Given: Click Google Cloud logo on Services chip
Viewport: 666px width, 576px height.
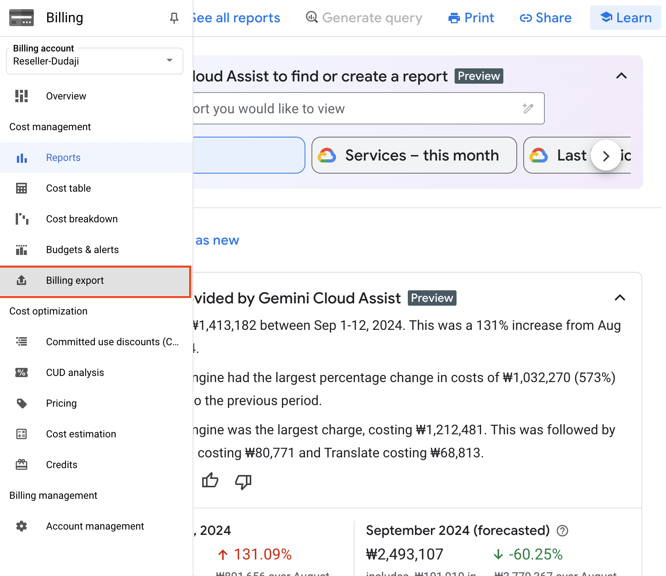Looking at the screenshot, I should (327, 156).
